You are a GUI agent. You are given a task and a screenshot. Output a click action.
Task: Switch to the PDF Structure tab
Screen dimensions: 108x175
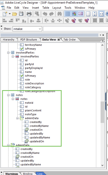[28, 39]
